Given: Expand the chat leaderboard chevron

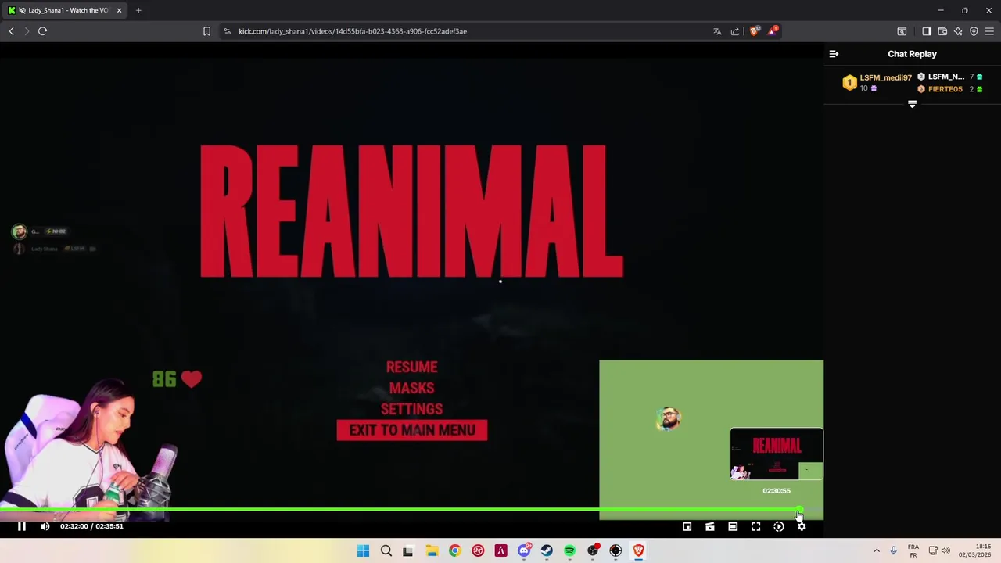Looking at the screenshot, I should tap(912, 104).
